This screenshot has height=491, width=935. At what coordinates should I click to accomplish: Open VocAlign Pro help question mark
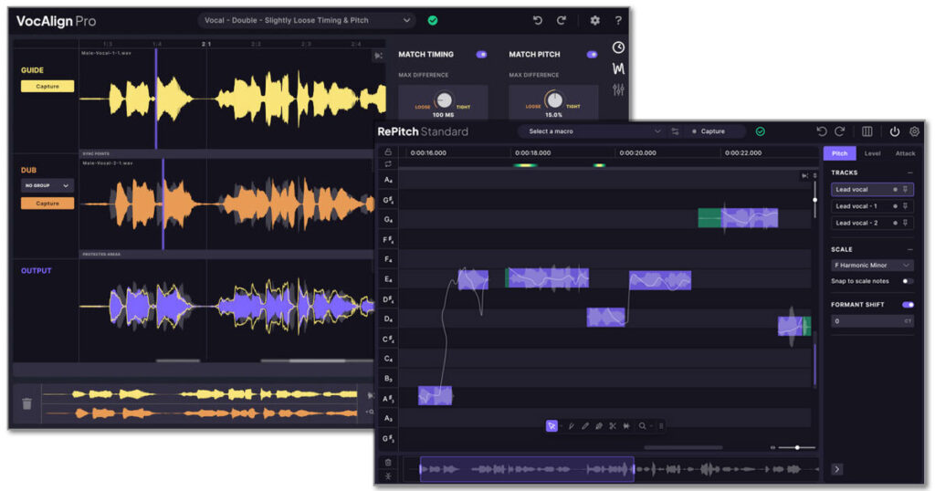618,20
